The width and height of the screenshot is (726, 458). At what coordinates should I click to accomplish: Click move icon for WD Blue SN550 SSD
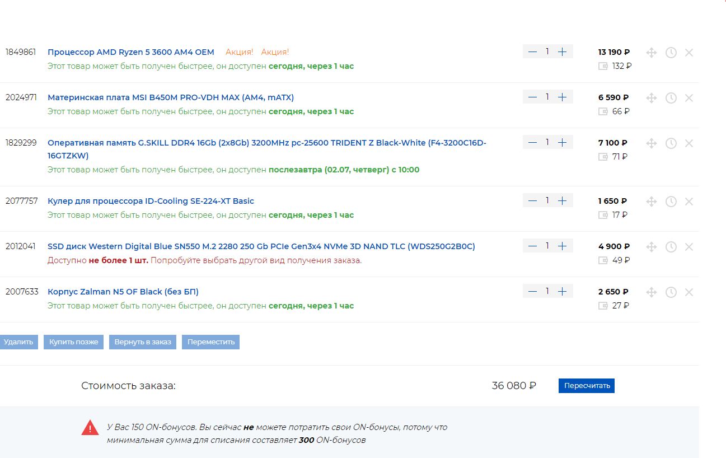[x=652, y=247]
